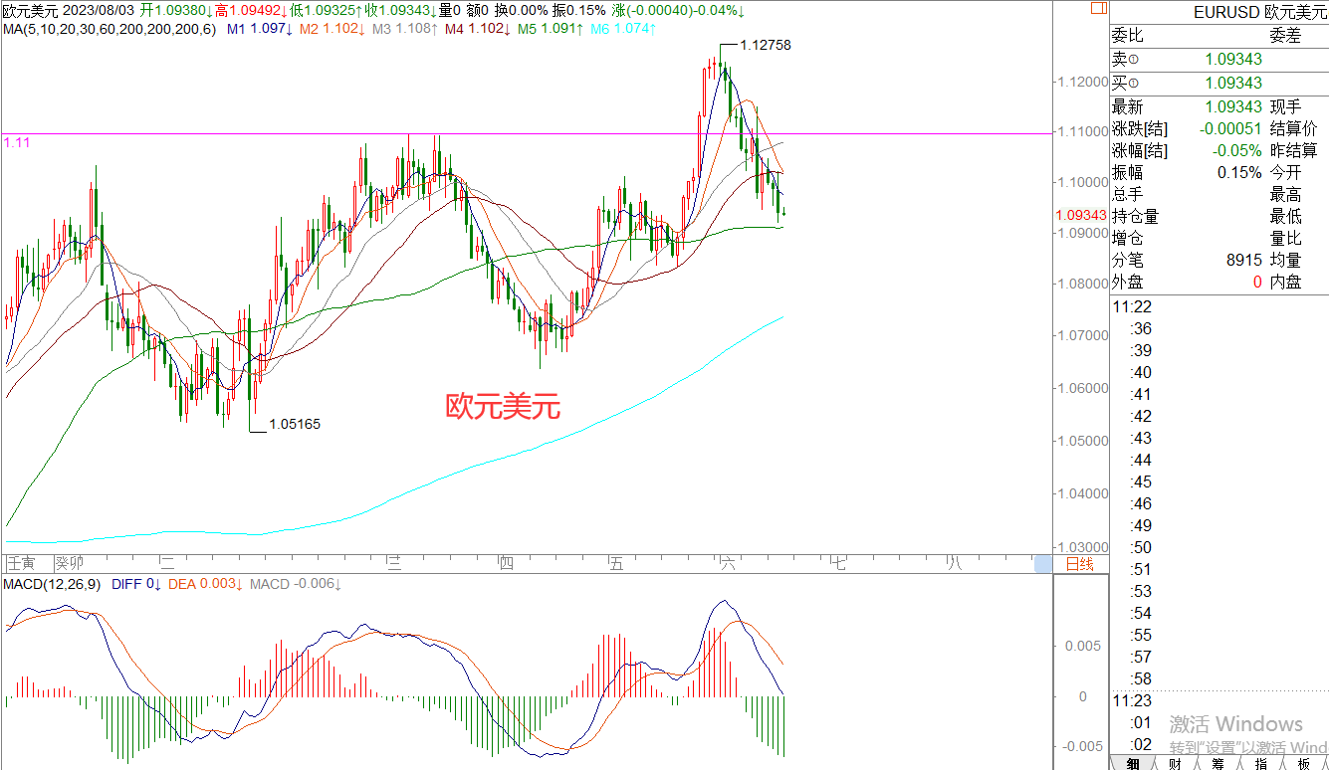Click the red 欧元美元 chart annotation text
The height and width of the screenshot is (770, 1329).
503,407
